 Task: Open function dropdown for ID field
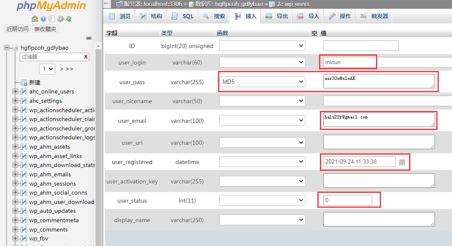tap(262, 45)
